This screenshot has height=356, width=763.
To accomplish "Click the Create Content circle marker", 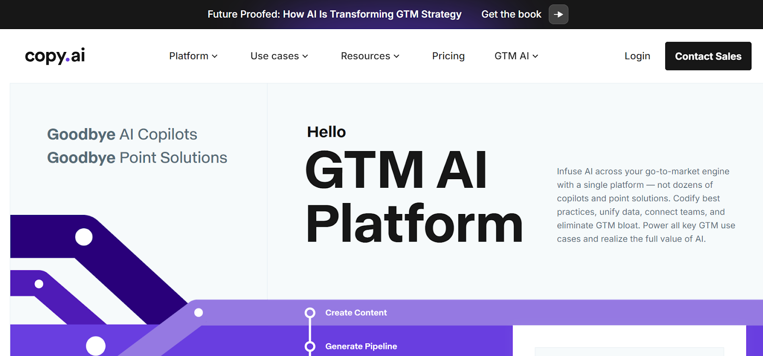I will (310, 313).
